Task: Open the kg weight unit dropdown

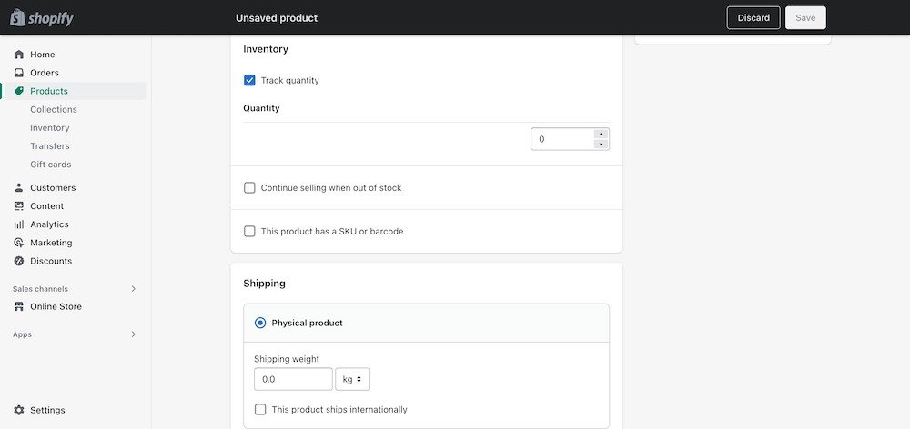Action: coord(352,379)
